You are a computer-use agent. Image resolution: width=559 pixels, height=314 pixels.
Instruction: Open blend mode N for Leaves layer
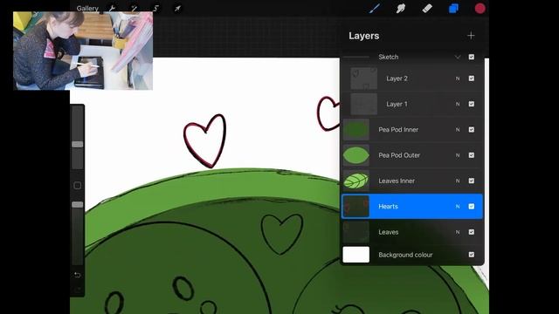[458, 232]
